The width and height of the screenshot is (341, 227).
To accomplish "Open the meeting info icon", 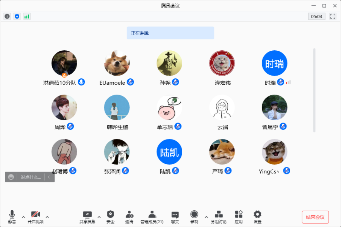I will (x=7, y=16).
